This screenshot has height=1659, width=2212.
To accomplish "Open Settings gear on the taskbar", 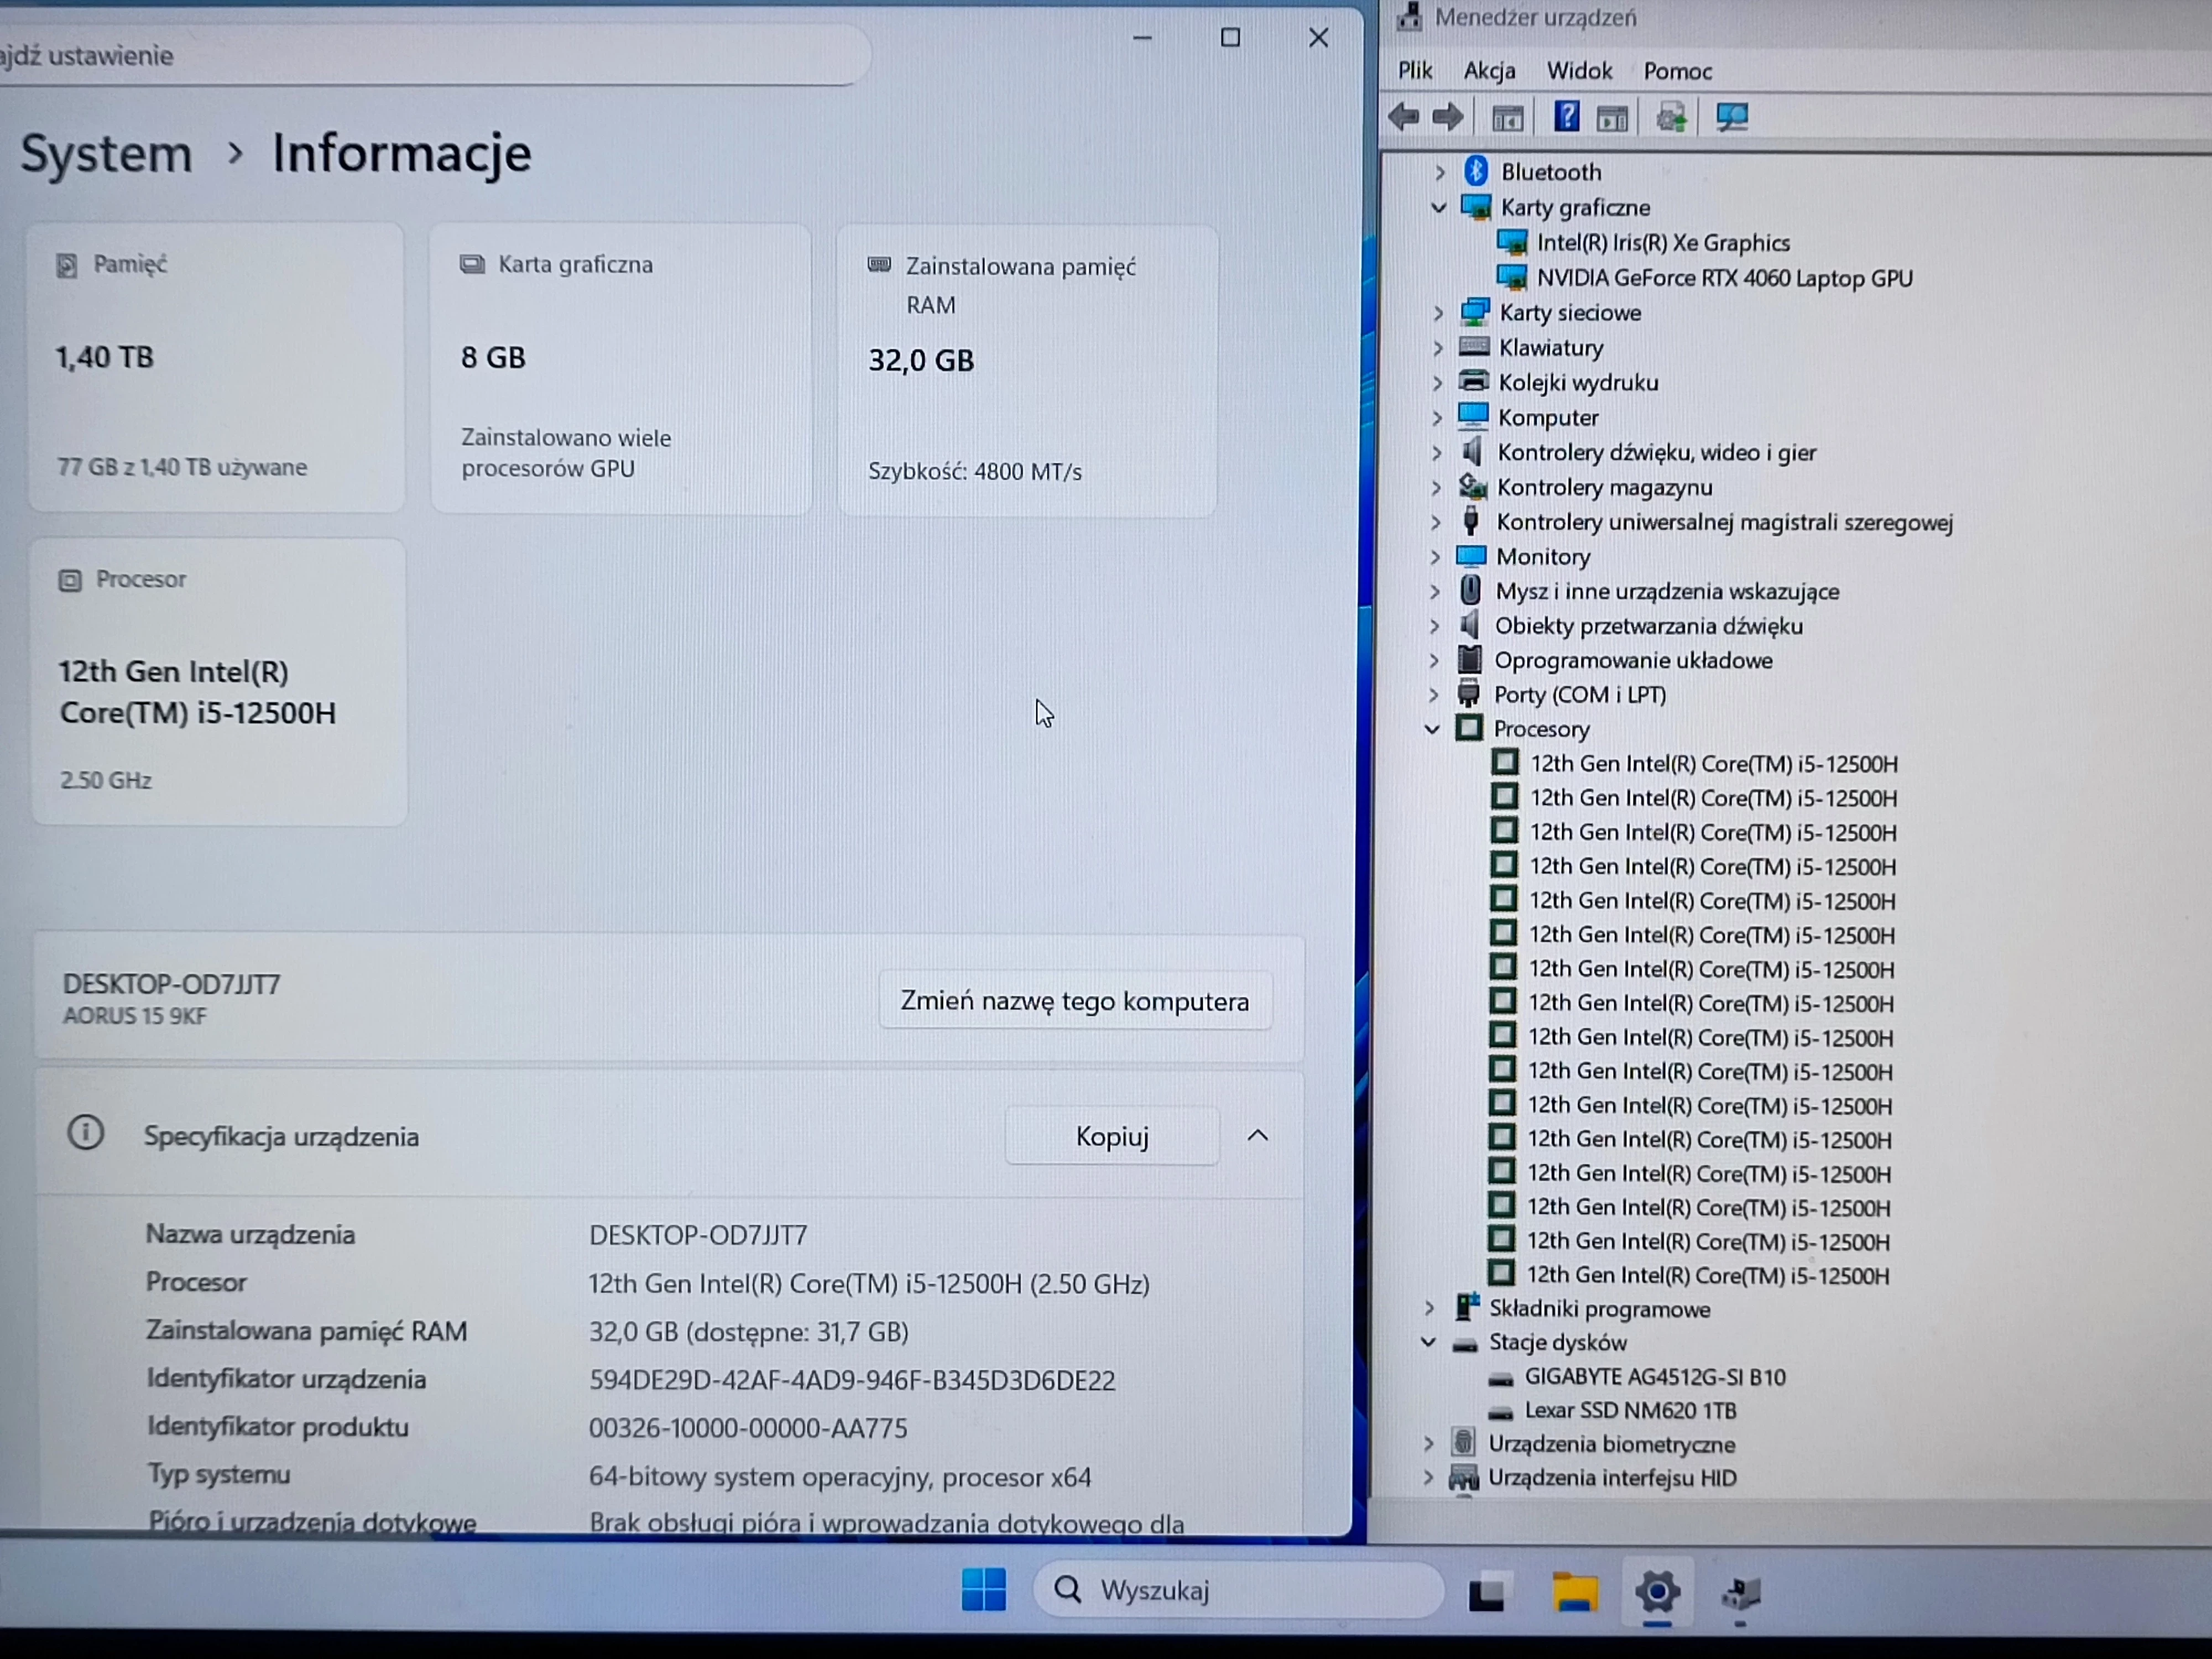I will click(1657, 1591).
